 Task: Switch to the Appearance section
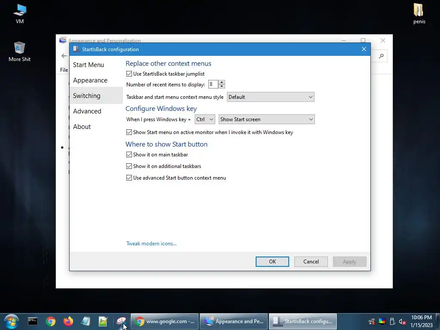coord(90,80)
